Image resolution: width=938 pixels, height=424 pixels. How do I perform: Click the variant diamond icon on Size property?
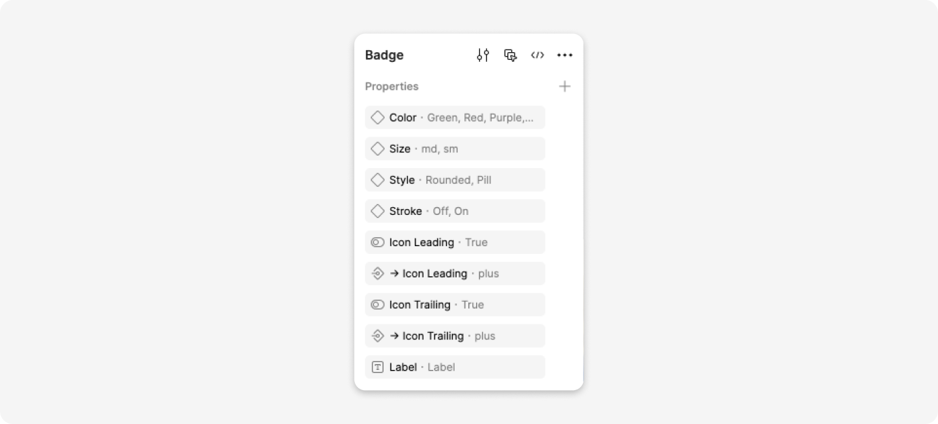coord(378,148)
